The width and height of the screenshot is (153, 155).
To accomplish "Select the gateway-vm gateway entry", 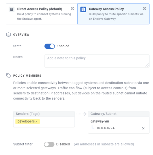I will tap(100, 121).
